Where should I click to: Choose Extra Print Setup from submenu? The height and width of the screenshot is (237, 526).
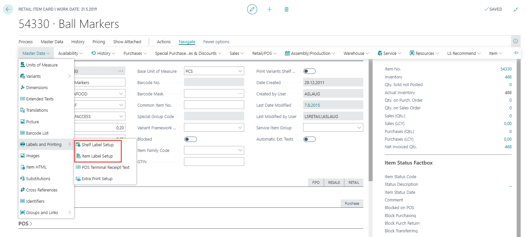click(x=97, y=179)
